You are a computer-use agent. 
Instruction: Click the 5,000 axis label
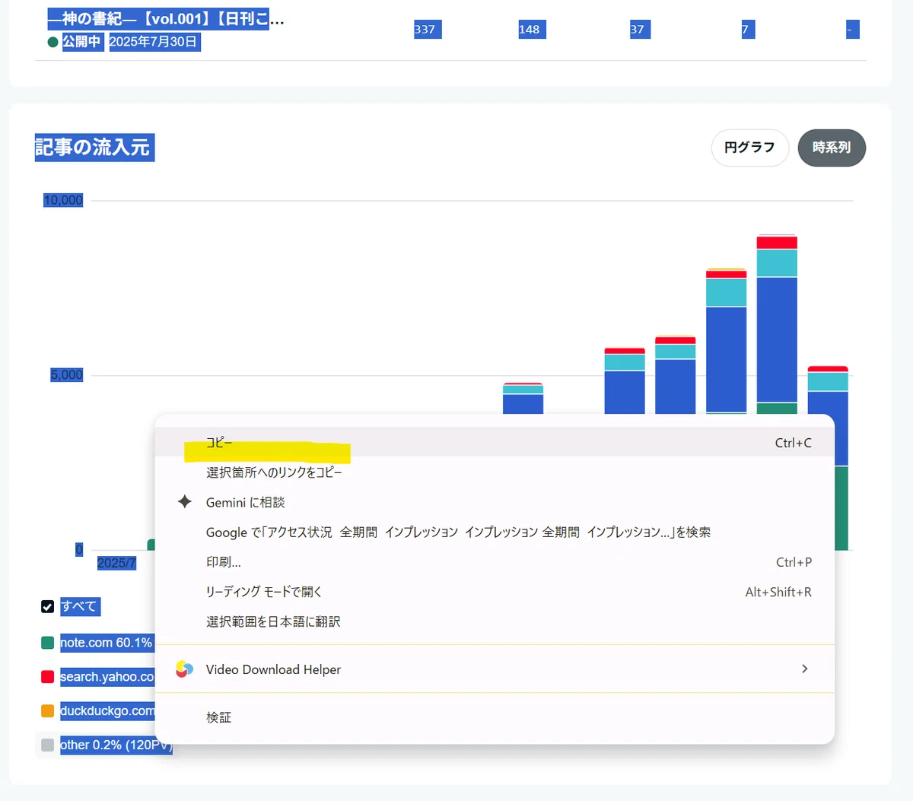[x=66, y=375]
